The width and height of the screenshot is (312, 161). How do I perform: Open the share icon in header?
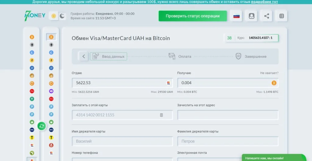267,16
